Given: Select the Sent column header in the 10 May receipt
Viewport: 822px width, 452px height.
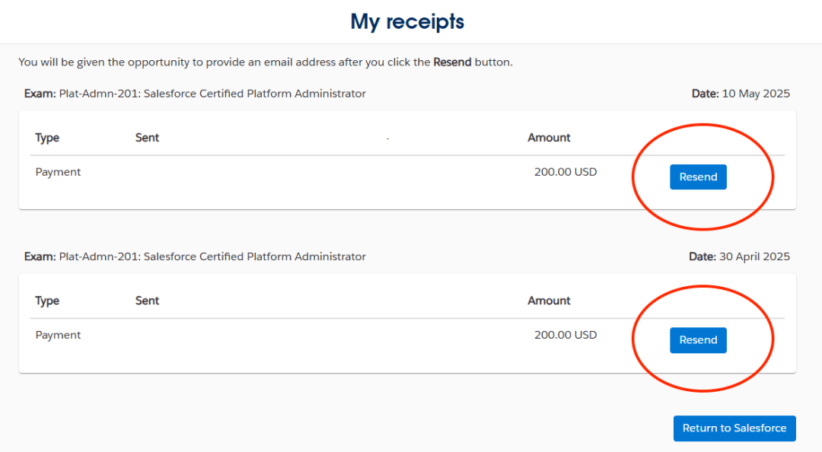Looking at the screenshot, I should 147,138.
